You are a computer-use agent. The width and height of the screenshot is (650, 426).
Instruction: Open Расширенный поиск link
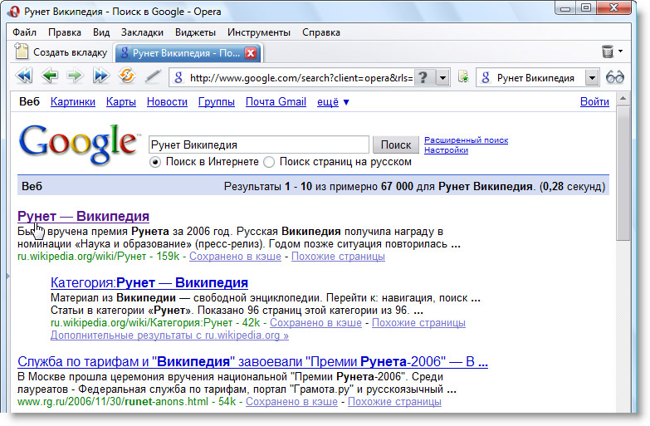click(466, 140)
